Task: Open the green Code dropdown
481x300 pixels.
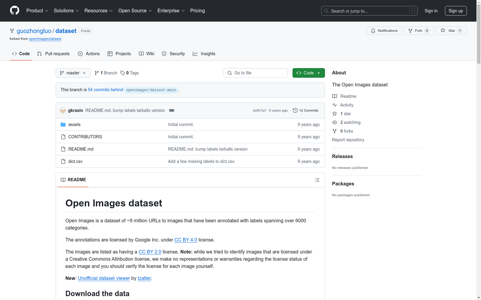Action: pyautogui.click(x=308, y=73)
